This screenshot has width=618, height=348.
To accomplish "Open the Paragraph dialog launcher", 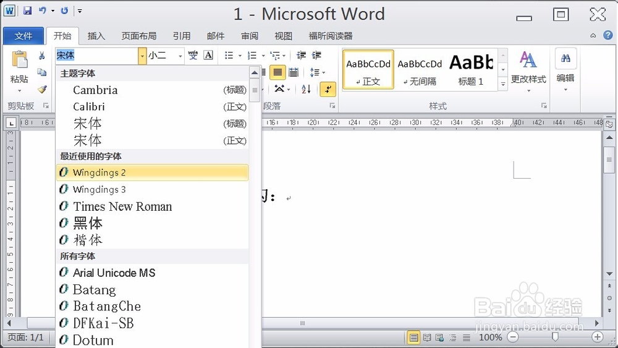I will pyautogui.click(x=332, y=106).
